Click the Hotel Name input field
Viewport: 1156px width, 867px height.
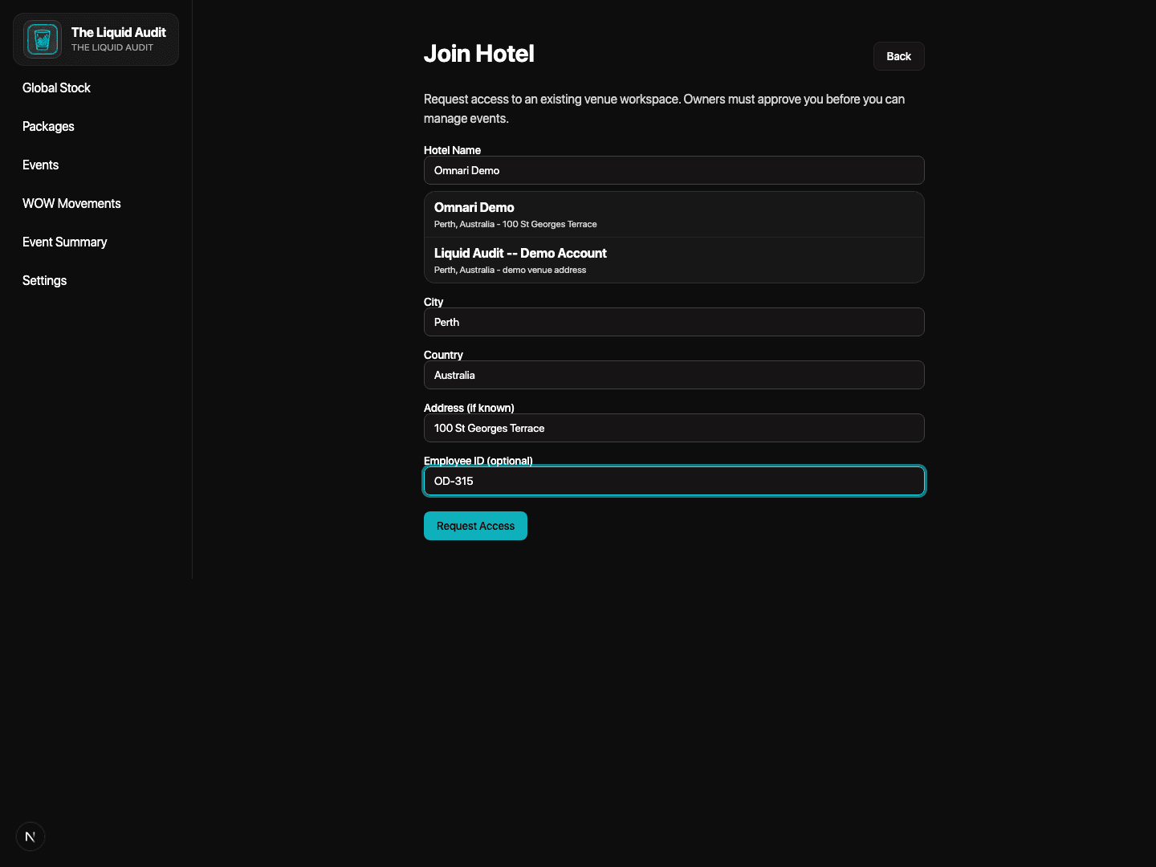[674, 170]
